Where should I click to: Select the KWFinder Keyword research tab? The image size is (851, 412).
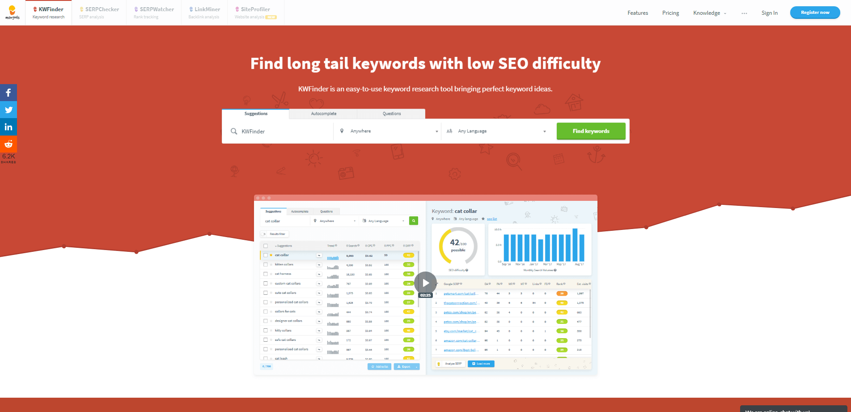[48, 13]
